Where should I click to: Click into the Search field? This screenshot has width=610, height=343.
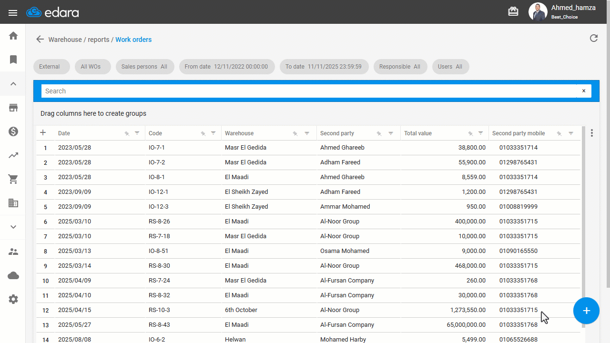click(309, 91)
